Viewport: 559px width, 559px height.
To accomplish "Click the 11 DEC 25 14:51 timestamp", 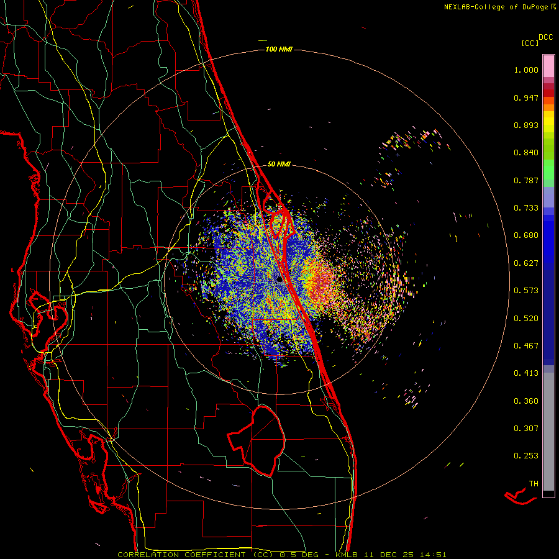I will (x=405, y=555).
